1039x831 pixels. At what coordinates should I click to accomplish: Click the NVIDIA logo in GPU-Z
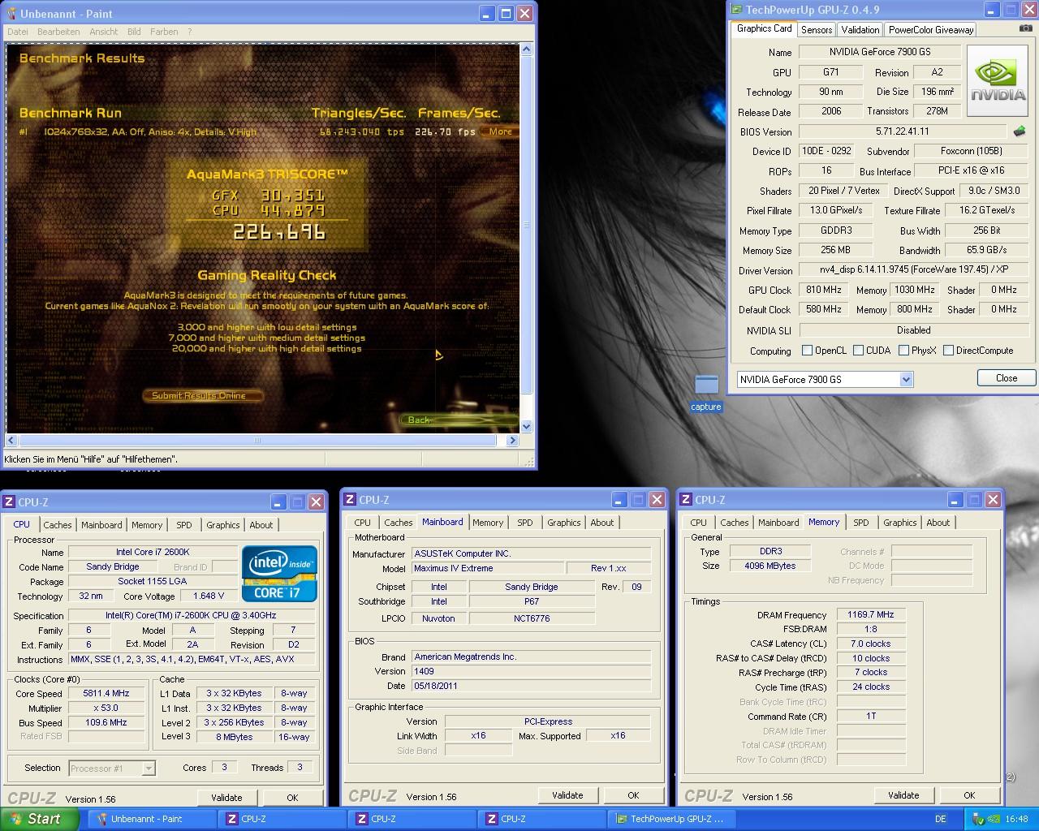[x=998, y=80]
